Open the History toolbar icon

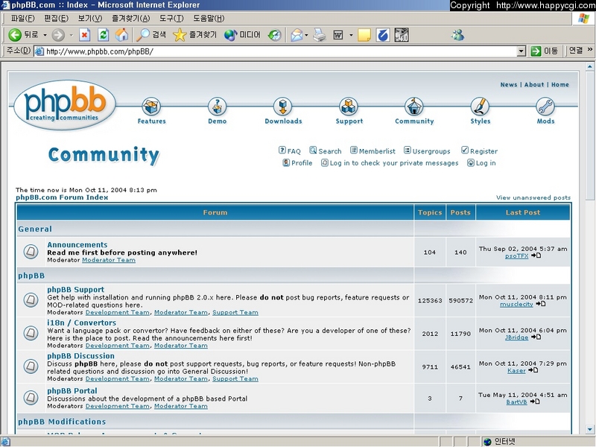pos(274,35)
